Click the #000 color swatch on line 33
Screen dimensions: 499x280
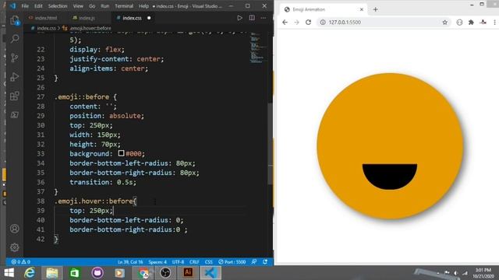pyautogui.click(x=121, y=153)
